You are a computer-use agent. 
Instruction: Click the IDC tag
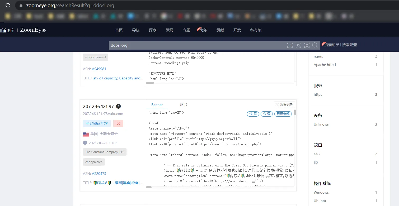pyautogui.click(x=118, y=123)
